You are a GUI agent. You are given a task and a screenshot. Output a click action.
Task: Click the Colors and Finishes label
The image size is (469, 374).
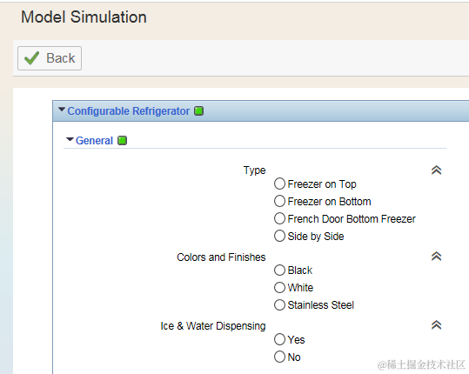[221, 257]
